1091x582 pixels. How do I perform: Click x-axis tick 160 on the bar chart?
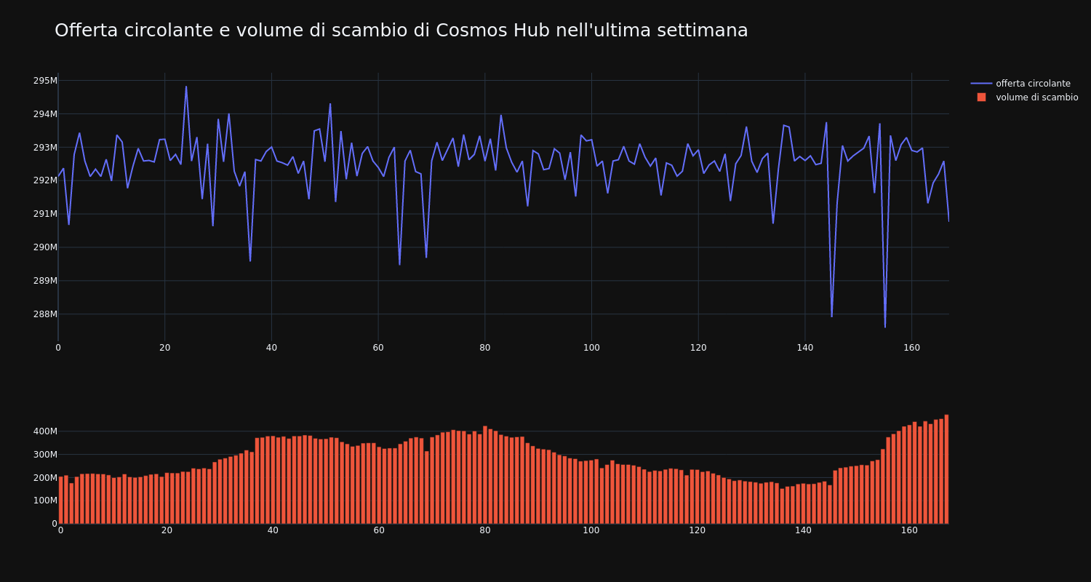click(909, 530)
